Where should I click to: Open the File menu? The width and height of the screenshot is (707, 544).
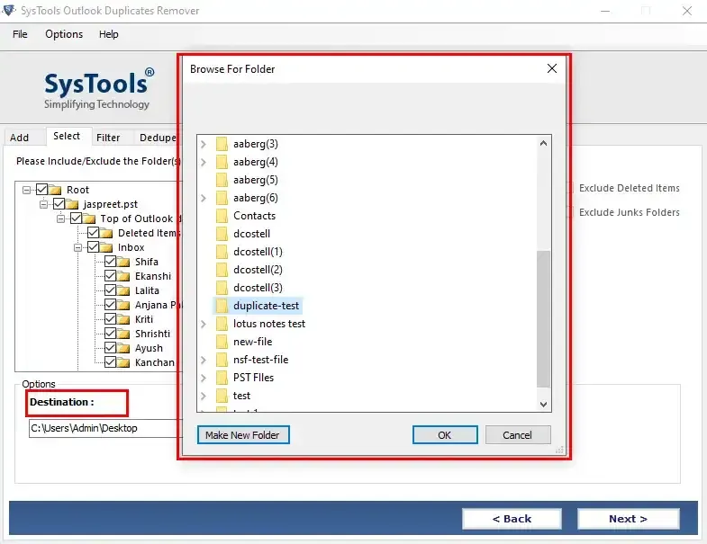[20, 34]
